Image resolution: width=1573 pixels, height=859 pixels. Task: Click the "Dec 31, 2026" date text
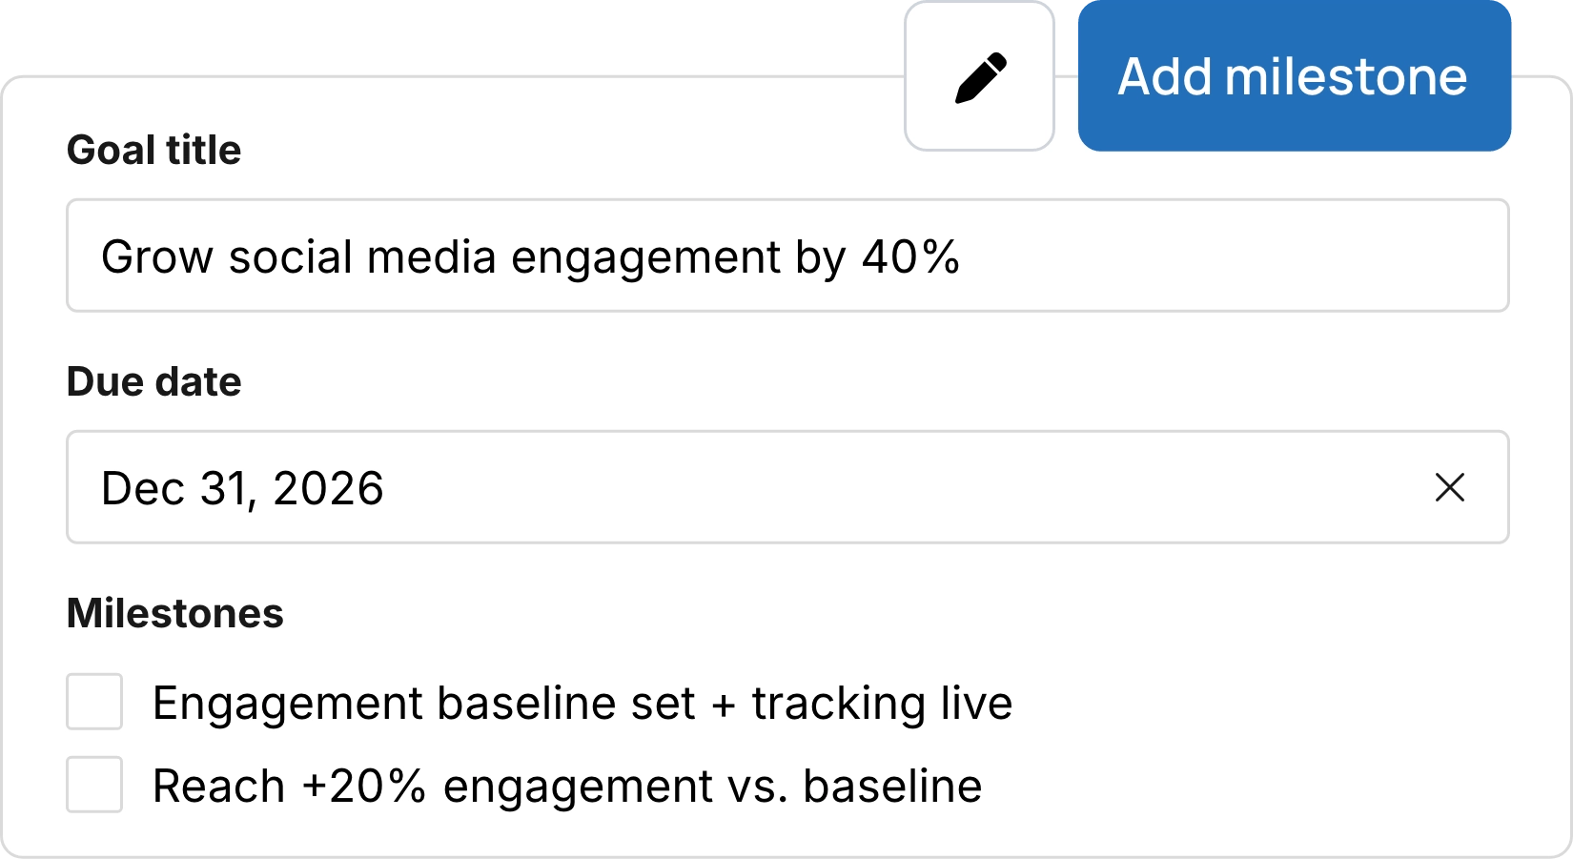pos(242,488)
